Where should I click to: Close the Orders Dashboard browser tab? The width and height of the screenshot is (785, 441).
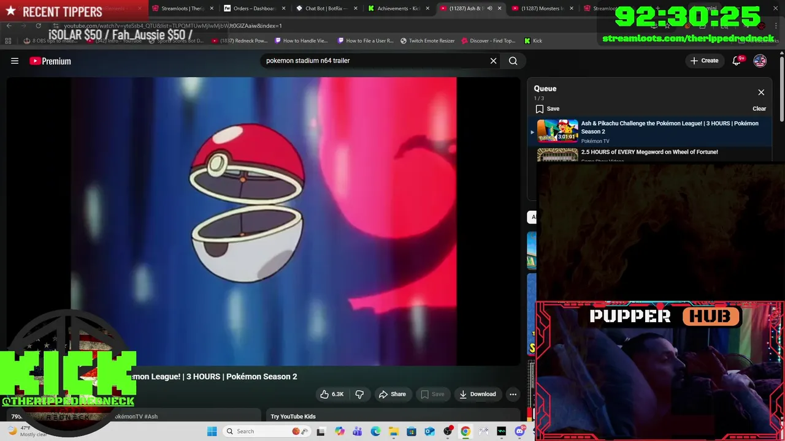pyautogui.click(x=284, y=9)
